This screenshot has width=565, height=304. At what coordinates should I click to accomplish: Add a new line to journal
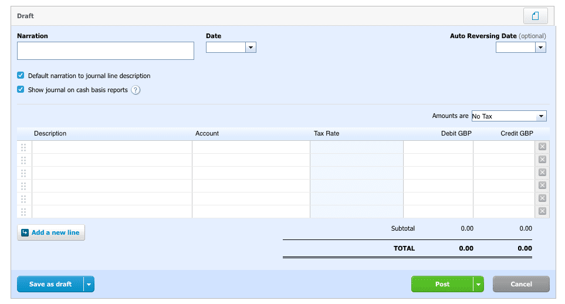click(51, 232)
